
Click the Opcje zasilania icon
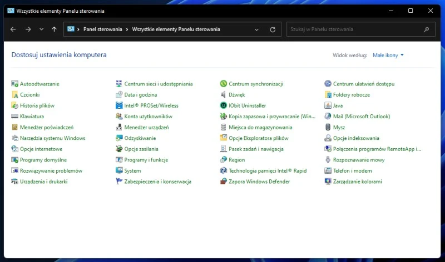pyautogui.click(x=119, y=149)
